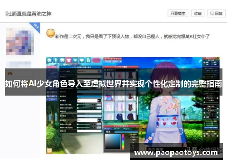Select the pink トップス category tab
This screenshot has width=227, height=164.
(x=52, y=67)
